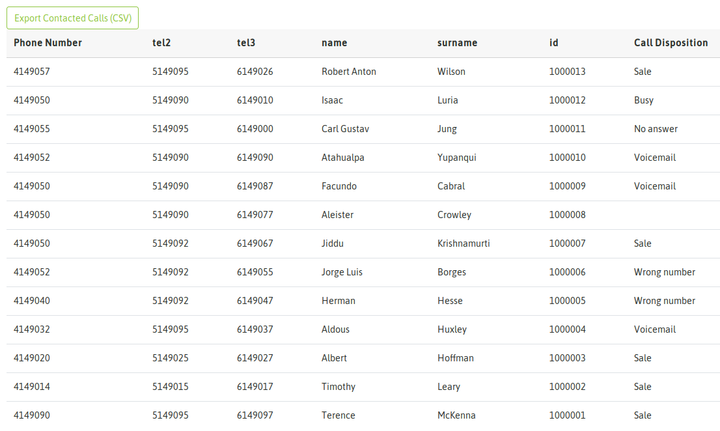
Task: Select the Aleister Crowley row name
Action: point(337,215)
